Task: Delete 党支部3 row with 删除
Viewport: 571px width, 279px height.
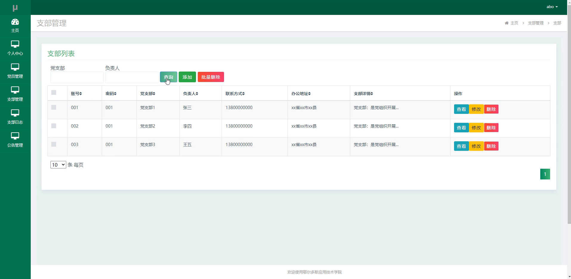Action: (x=491, y=146)
